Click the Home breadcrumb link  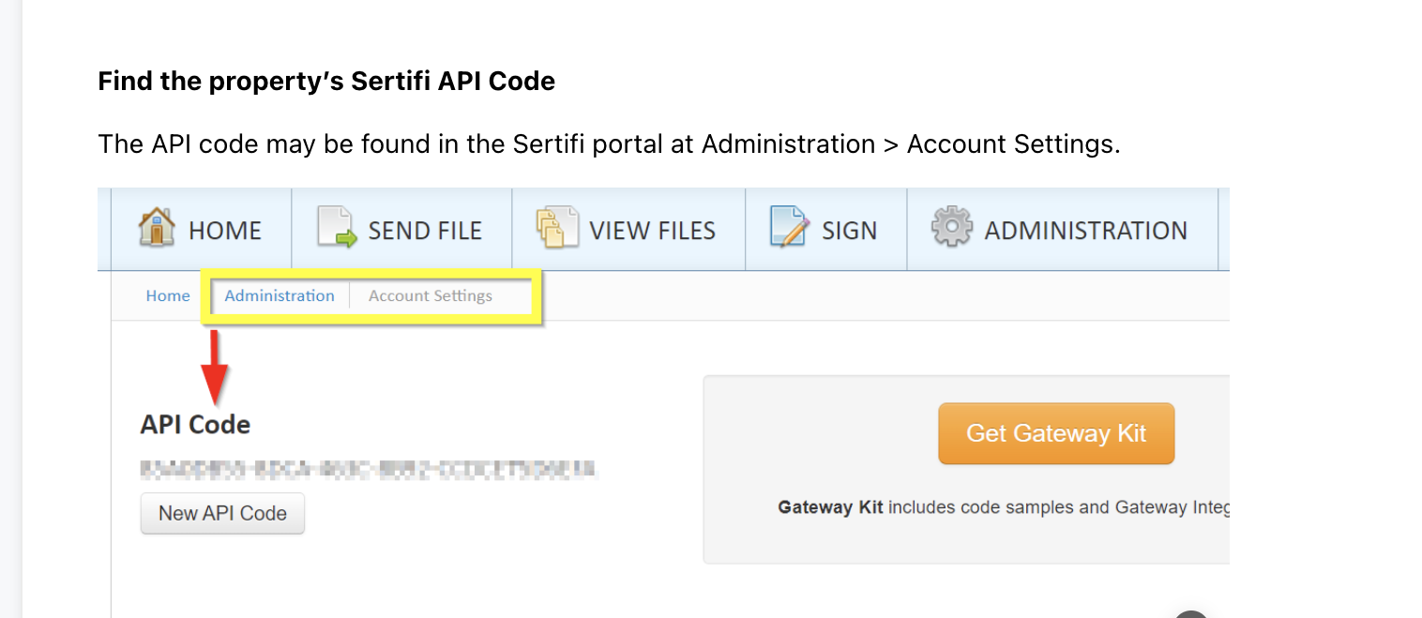coord(168,296)
